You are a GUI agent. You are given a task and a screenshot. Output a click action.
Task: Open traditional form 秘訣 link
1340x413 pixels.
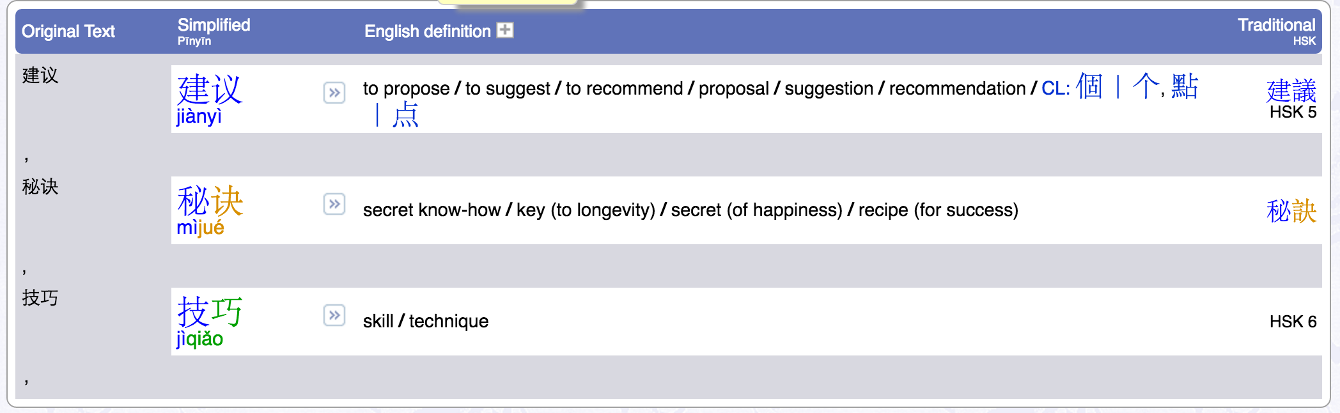(x=1291, y=210)
